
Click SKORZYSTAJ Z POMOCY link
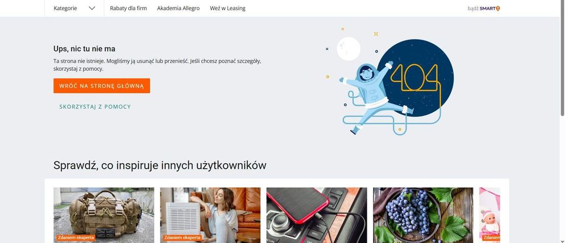click(95, 107)
